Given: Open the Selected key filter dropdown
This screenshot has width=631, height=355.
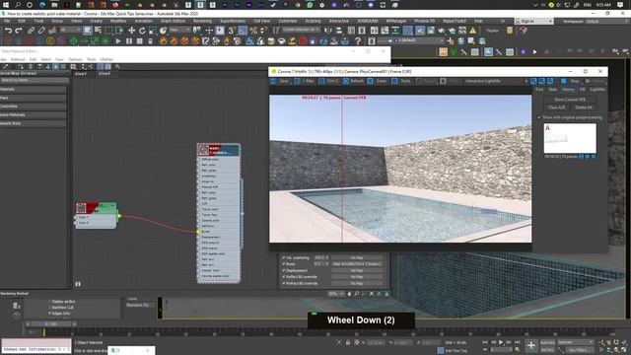Looking at the screenshot, I should coord(575,342).
